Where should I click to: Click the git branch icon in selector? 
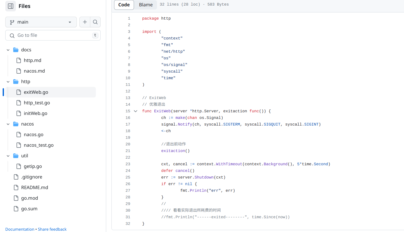(x=12, y=22)
